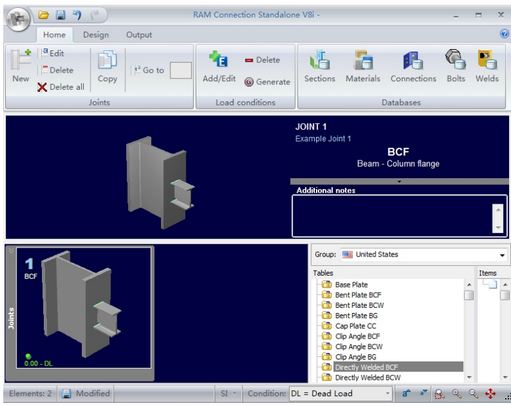Screen dimensions: 511x406
Task: Click the Go to joint number field
Action: point(181,70)
